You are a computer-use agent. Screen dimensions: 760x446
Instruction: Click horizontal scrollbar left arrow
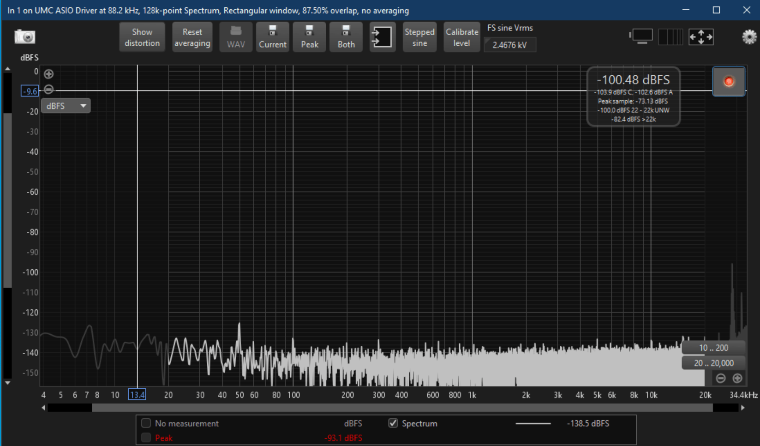(x=43, y=408)
